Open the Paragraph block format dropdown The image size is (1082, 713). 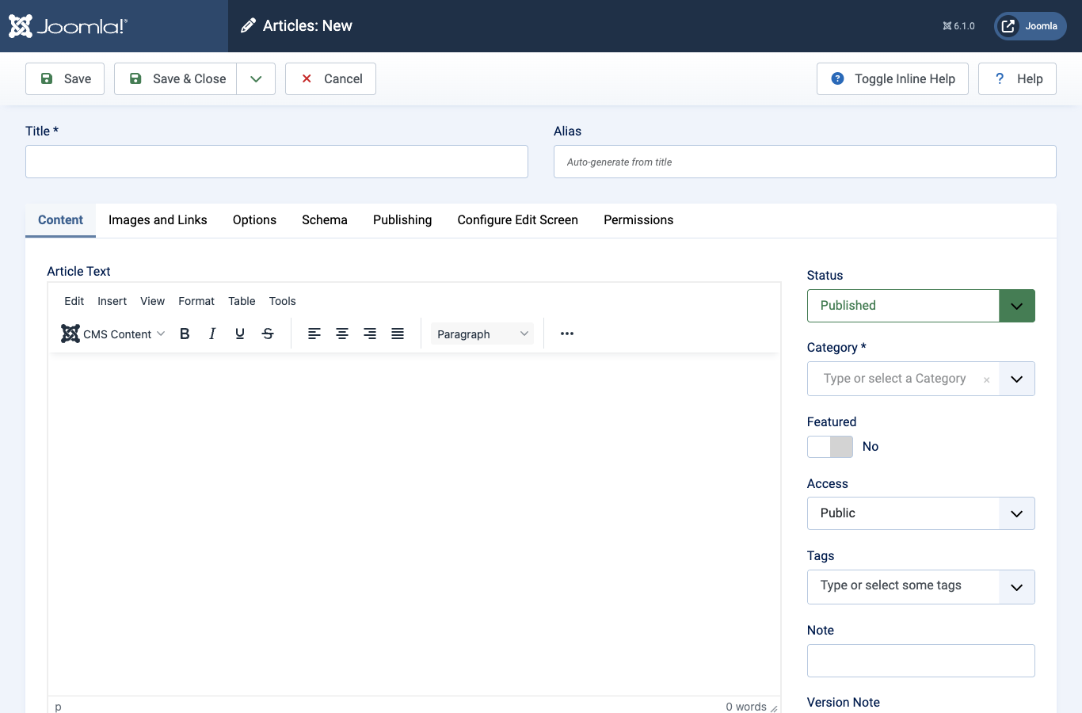click(x=482, y=334)
